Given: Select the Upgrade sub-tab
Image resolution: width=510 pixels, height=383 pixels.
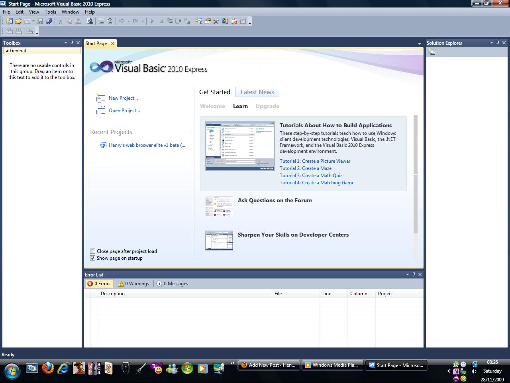Looking at the screenshot, I should pyautogui.click(x=267, y=106).
